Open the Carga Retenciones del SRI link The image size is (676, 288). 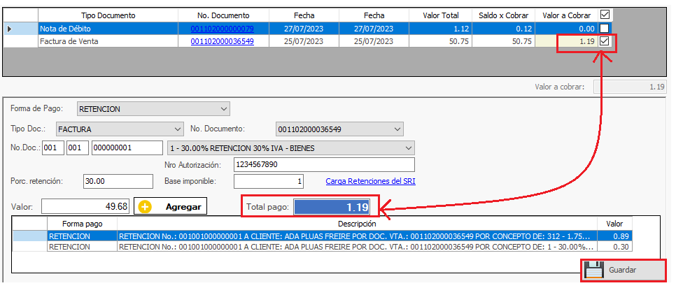point(370,182)
